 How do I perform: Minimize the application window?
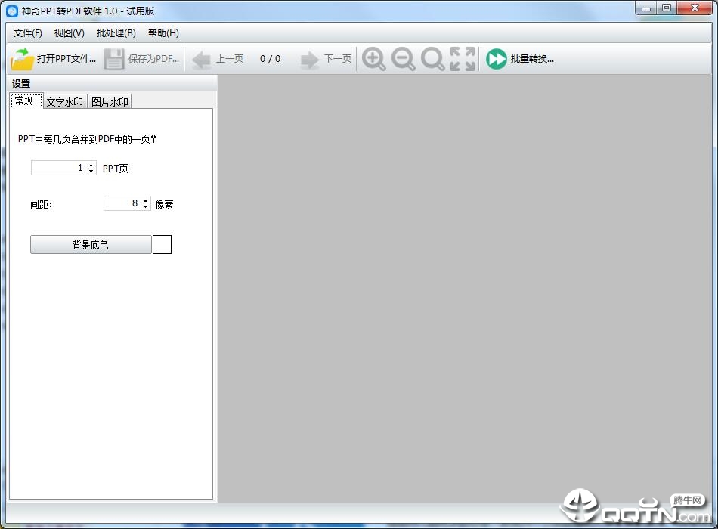pyautogui.click(x=645, y=8)
